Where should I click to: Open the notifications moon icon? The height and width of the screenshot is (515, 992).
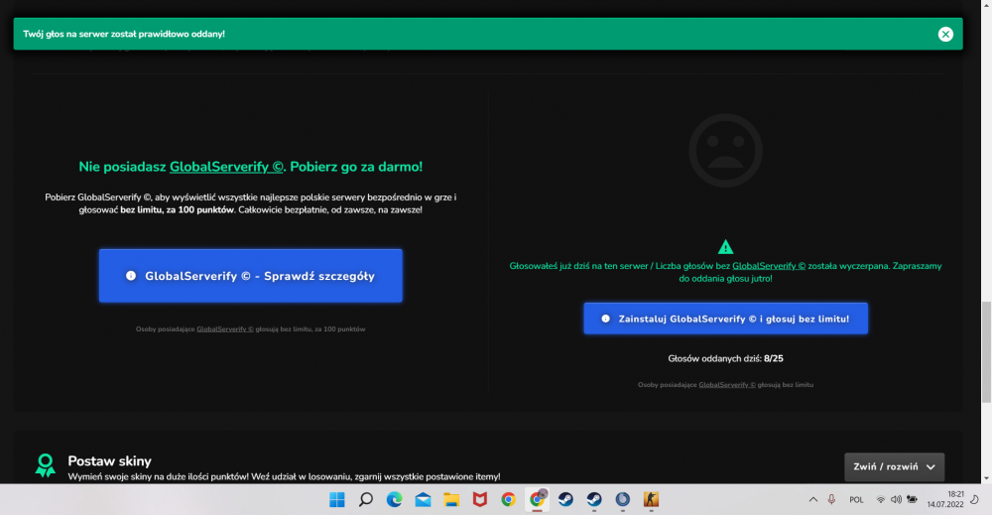pos(975,500)
